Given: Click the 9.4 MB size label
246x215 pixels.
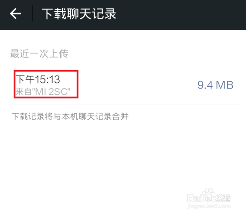Looking at the screenshot, I should (x=215, y=85).
